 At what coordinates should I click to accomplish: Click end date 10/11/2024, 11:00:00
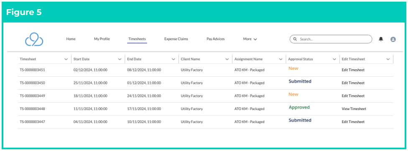point(144,122)
